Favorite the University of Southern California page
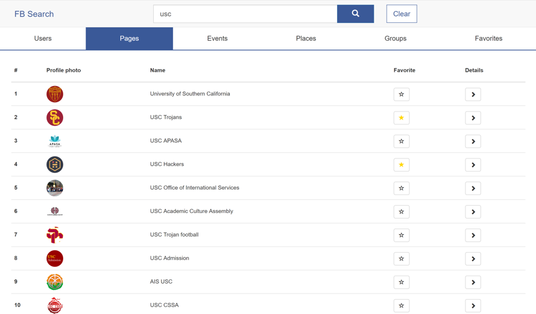This screenshot has width=536, height=314. [402, 94]
